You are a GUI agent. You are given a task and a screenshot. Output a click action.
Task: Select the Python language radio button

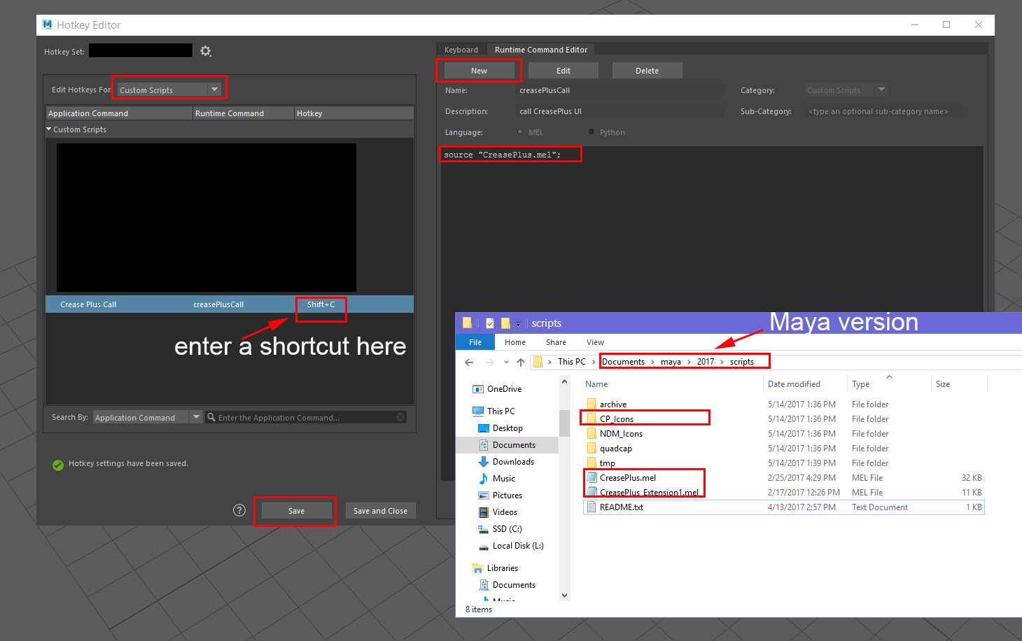coord(591,132)
